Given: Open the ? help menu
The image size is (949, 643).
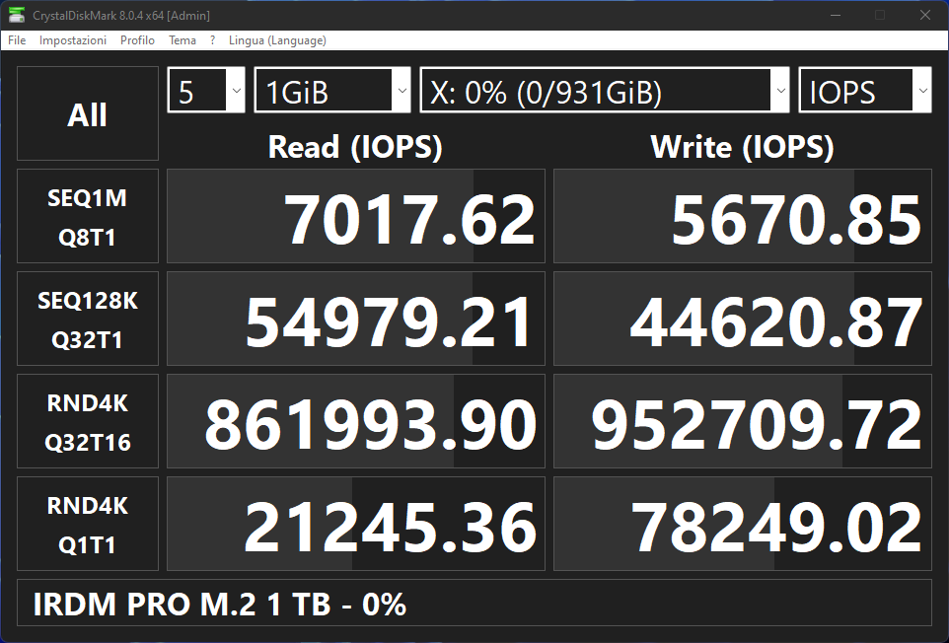Looking at the screenshot, I should [x=212, y=40].
